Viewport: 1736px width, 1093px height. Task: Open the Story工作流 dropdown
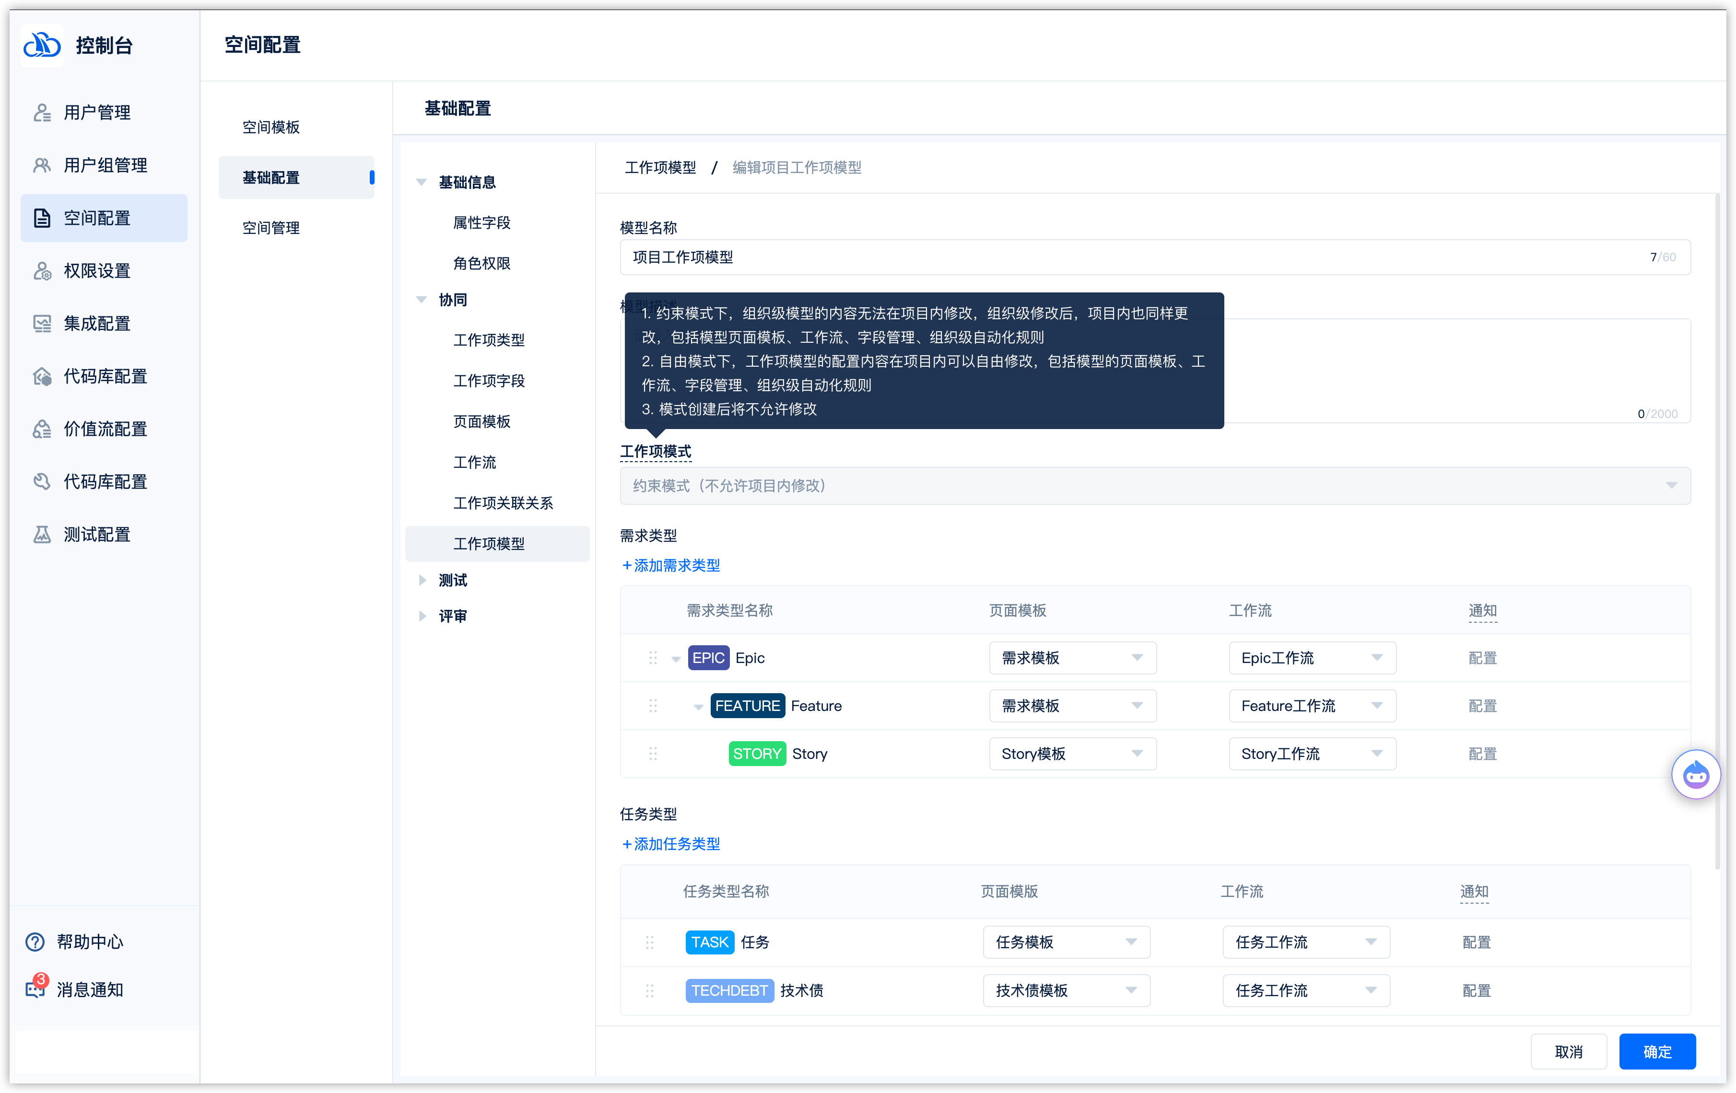click(1312, 754)
